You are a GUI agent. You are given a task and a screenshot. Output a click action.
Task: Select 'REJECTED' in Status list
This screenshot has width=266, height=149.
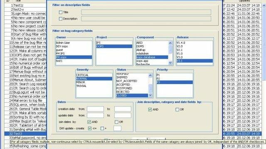(x=132, y=92)
